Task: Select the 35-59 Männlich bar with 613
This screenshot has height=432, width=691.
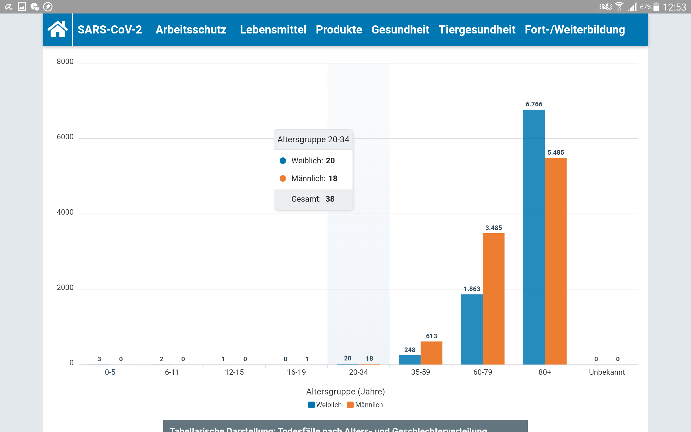Action: pos(431,353)
